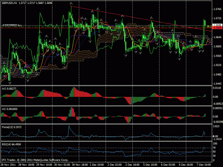Click the 1.5725 price scale value
The height and width of the screenshot is (167, 223).
[x=217, y=18]
